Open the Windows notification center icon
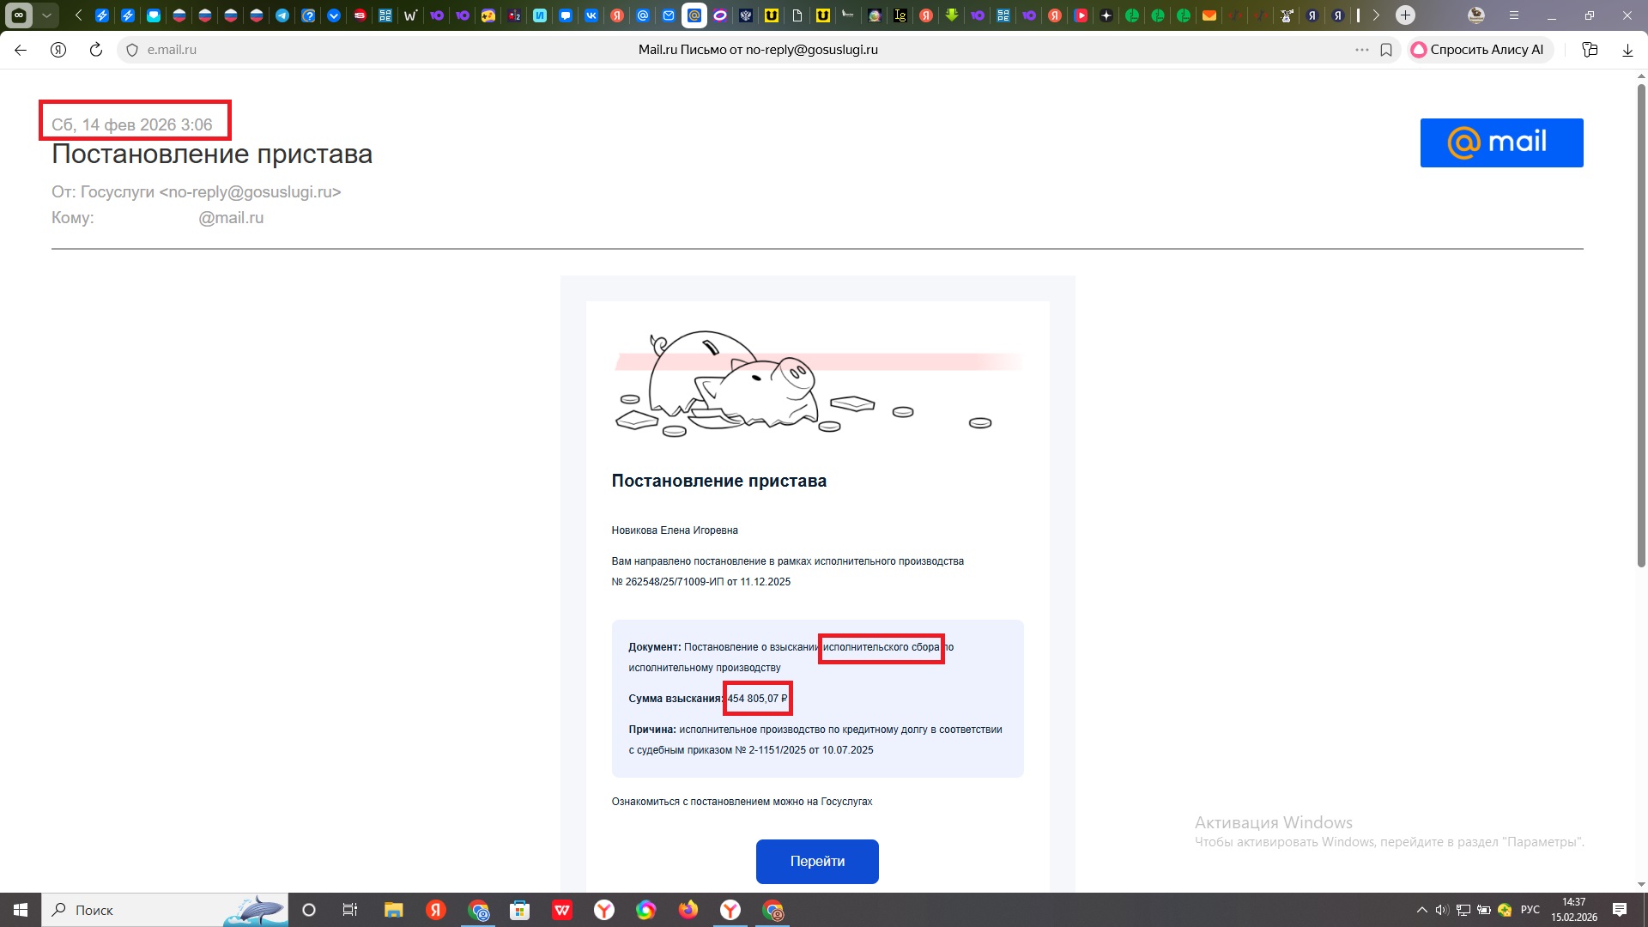 click(1620, 910)
